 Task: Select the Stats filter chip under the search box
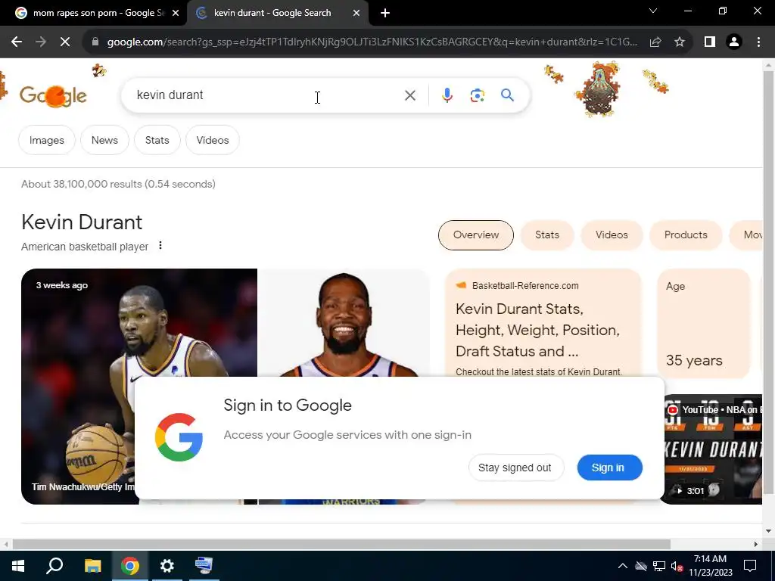157,140
